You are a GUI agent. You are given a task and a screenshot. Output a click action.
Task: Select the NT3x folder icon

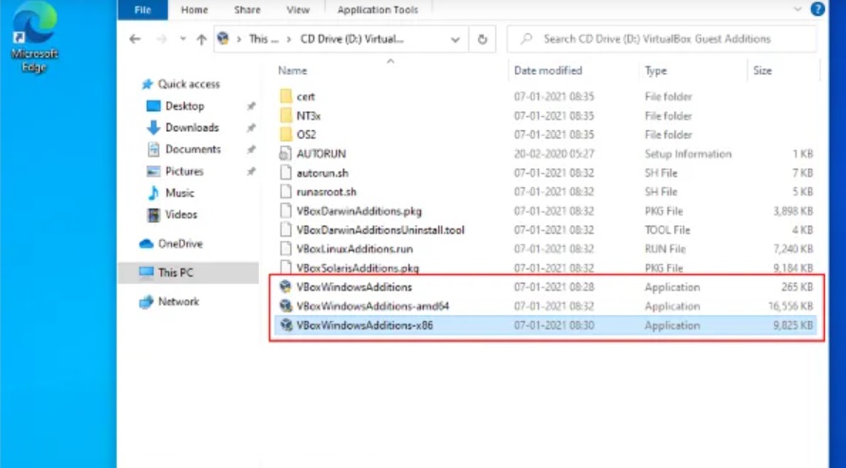(x=286, y=116)
